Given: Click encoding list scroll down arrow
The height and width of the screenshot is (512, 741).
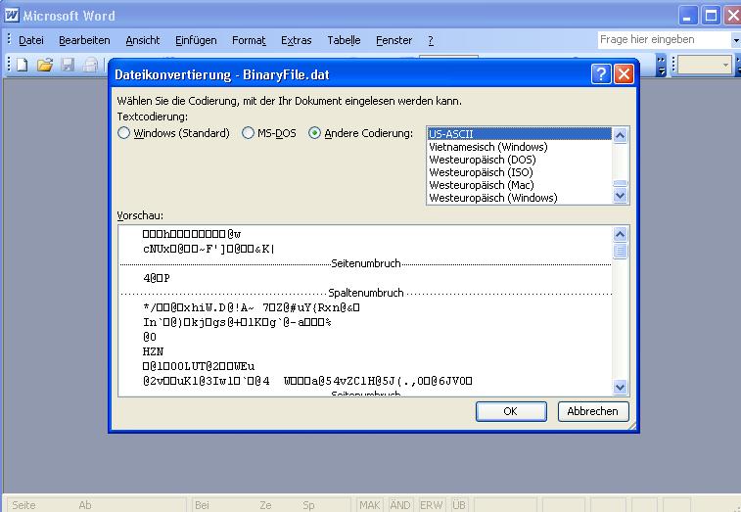Looking at the screenshot, I should 620,195.
